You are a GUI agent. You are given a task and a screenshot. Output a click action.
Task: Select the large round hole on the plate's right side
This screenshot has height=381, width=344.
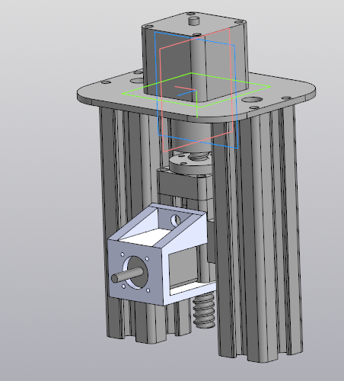tap(252, 99)
